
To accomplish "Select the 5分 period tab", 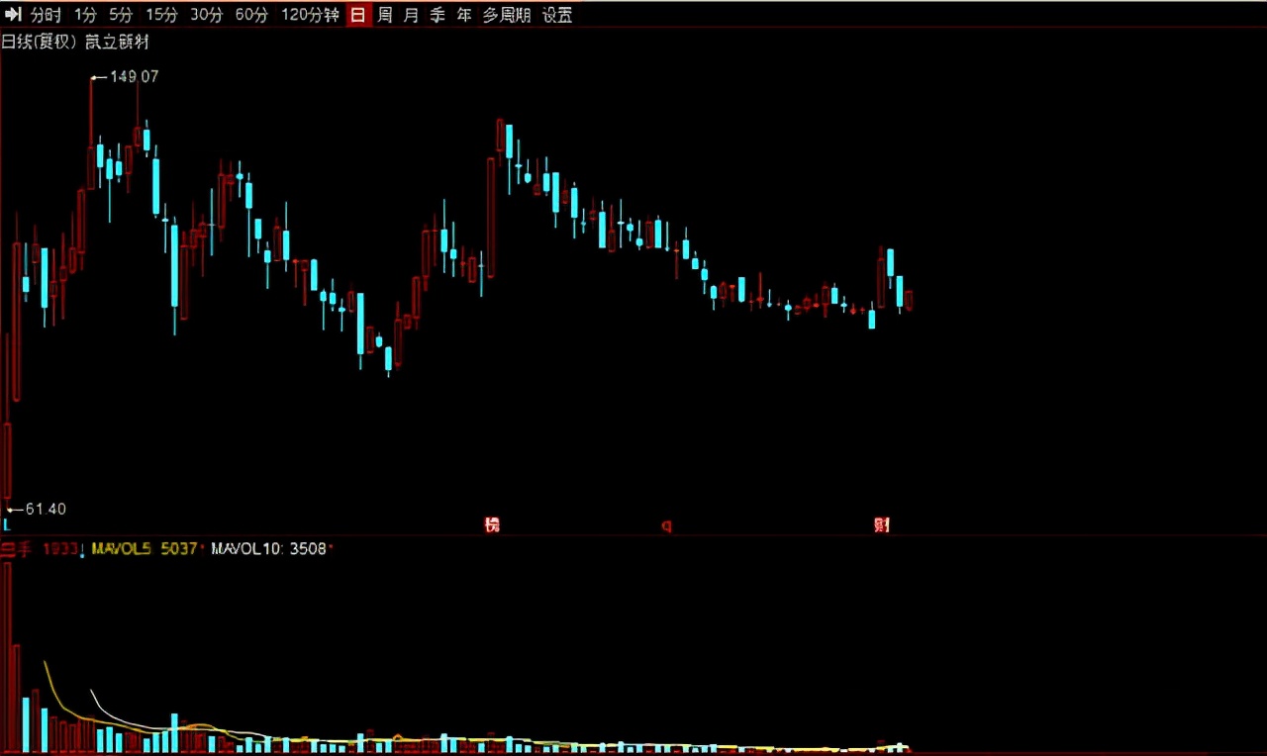I will pyautogui.click(x=121, y=15).
